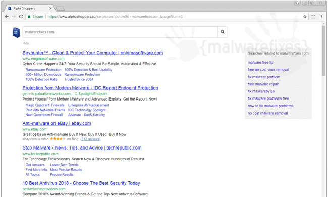328x197 pixels.
Task: Click related search how to fix malware problems
Action: (x=270, y=106)
